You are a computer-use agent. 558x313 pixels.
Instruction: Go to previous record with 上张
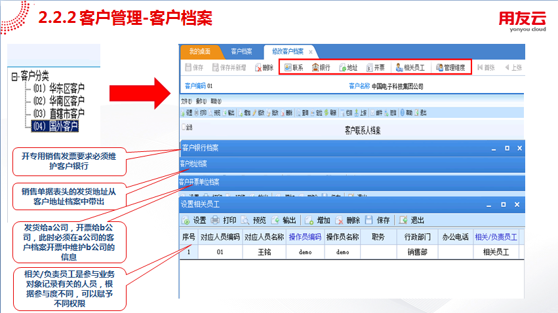[x=513, y=67]
